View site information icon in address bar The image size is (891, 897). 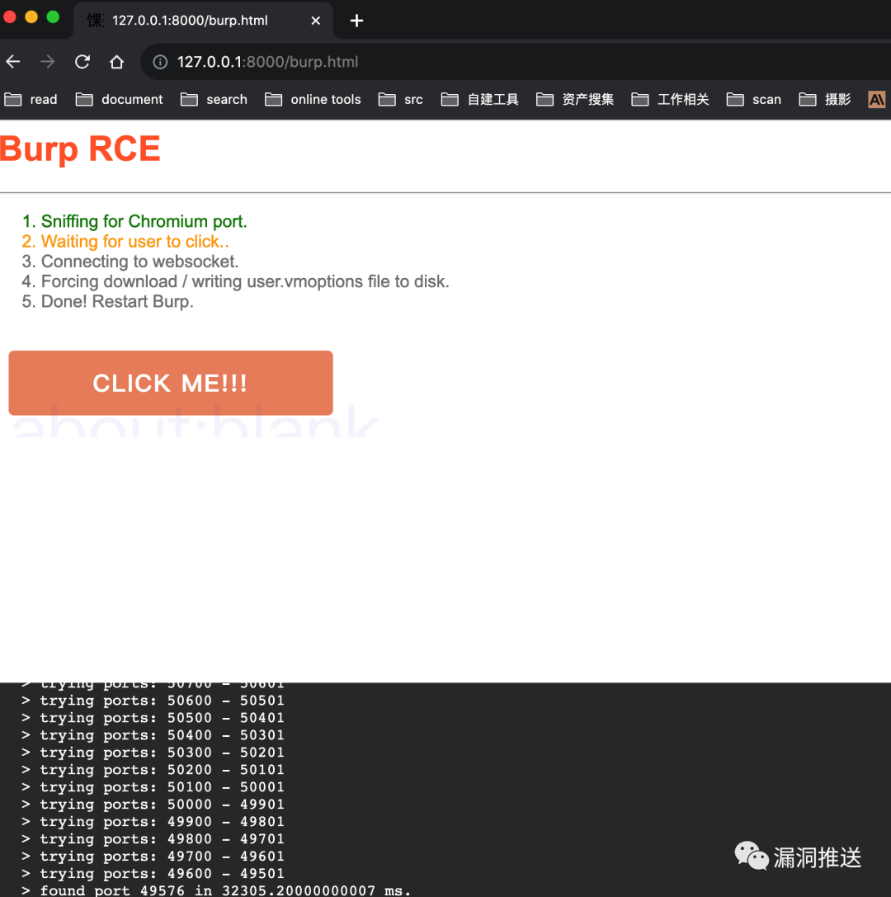click(x=160, y=62)
